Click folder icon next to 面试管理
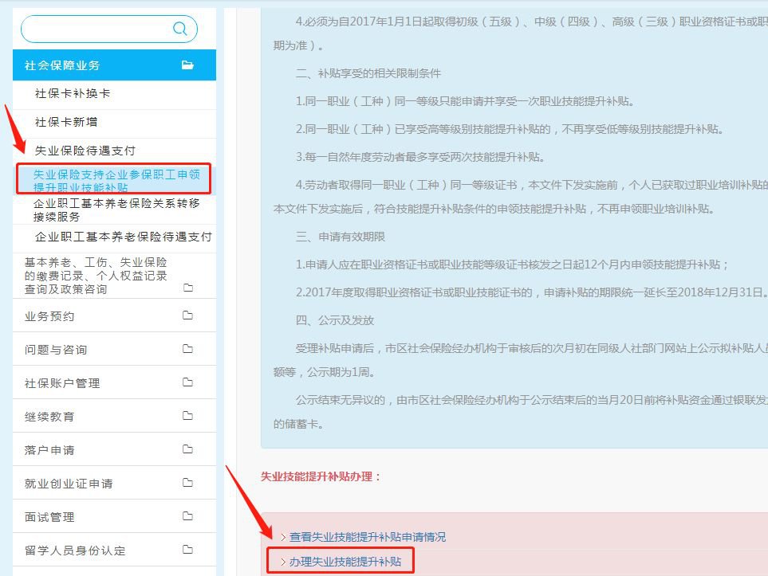Viewport: 768px width, 576px height. pyautogui.click(x=188, y=516)
